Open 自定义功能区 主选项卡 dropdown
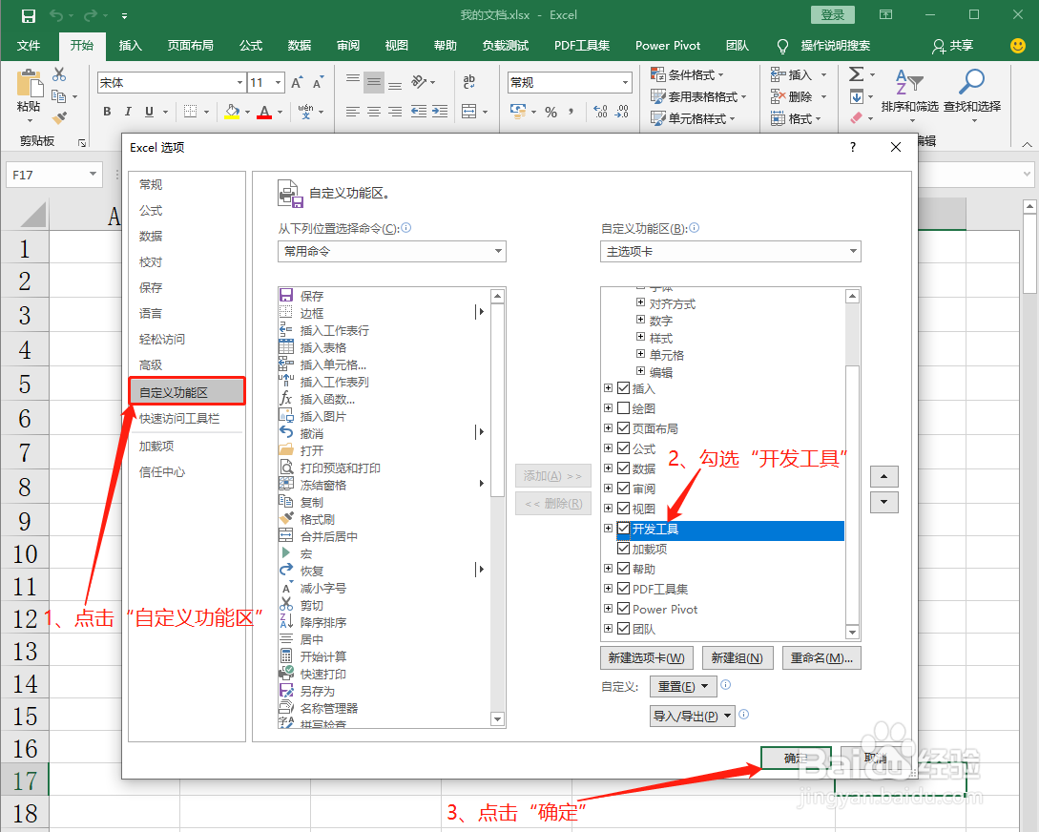The height and width of the screenshot is (832, 1039). [730, 251]
